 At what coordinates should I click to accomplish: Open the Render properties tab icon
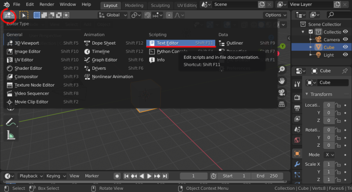[297, 97]
